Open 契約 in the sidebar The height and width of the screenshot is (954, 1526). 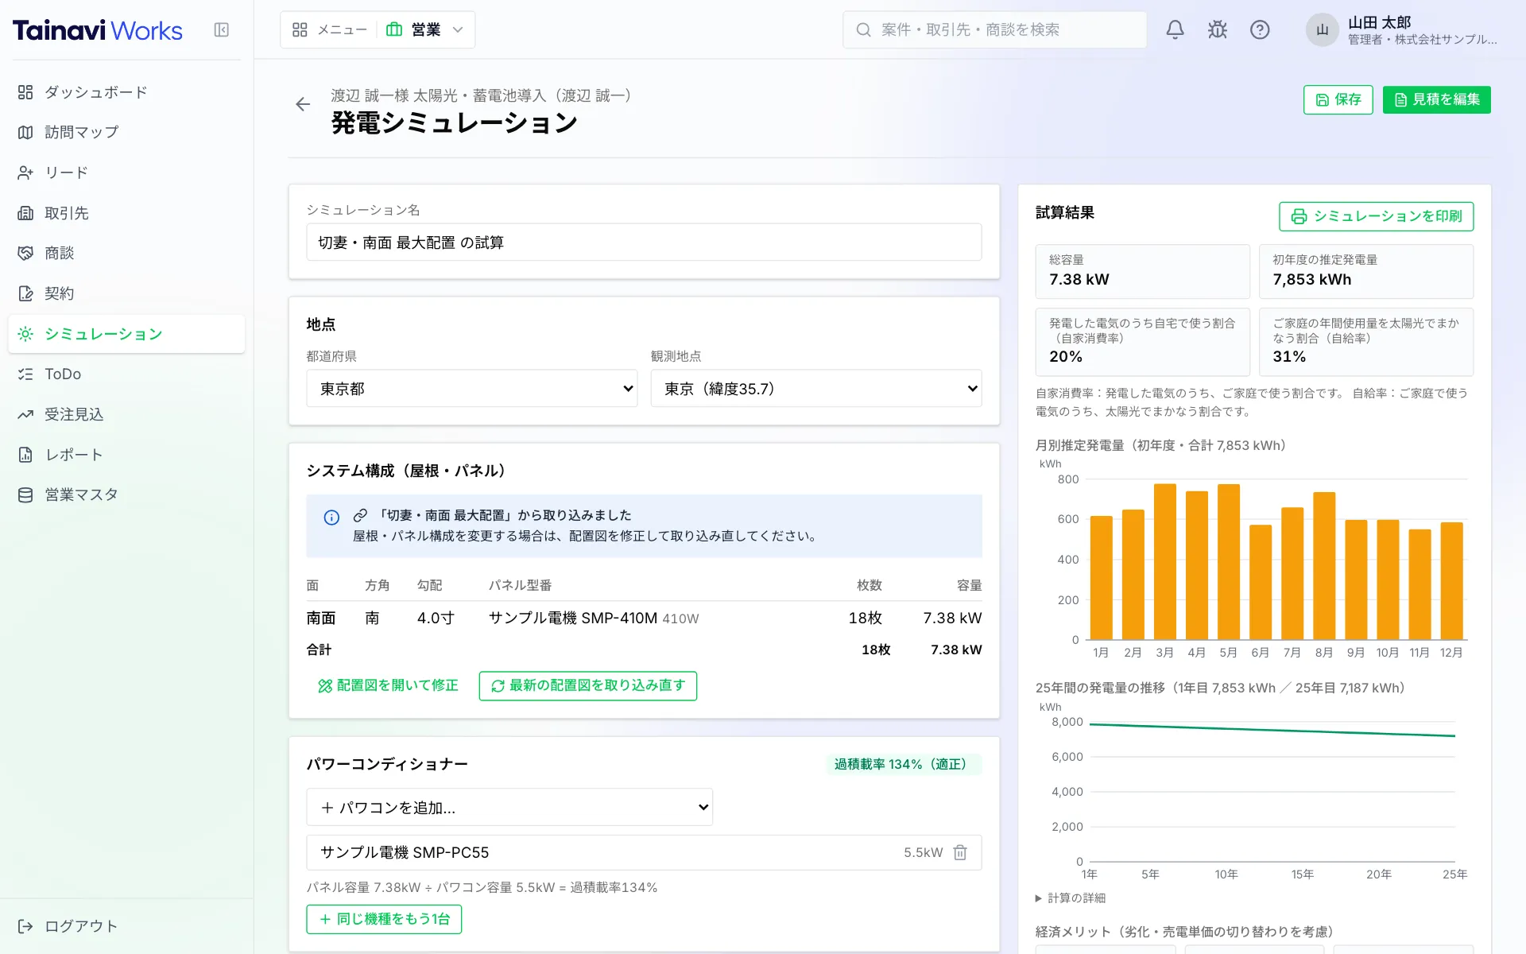(126, 293)
